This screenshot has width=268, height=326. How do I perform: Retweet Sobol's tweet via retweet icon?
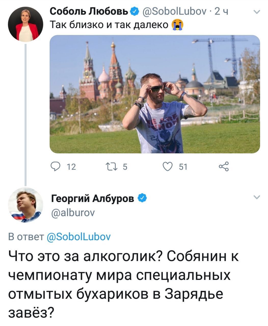(111, 167)
